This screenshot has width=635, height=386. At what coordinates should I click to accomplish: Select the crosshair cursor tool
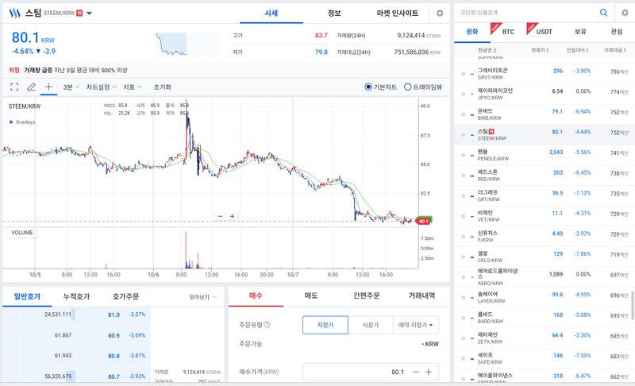[48, 87]
